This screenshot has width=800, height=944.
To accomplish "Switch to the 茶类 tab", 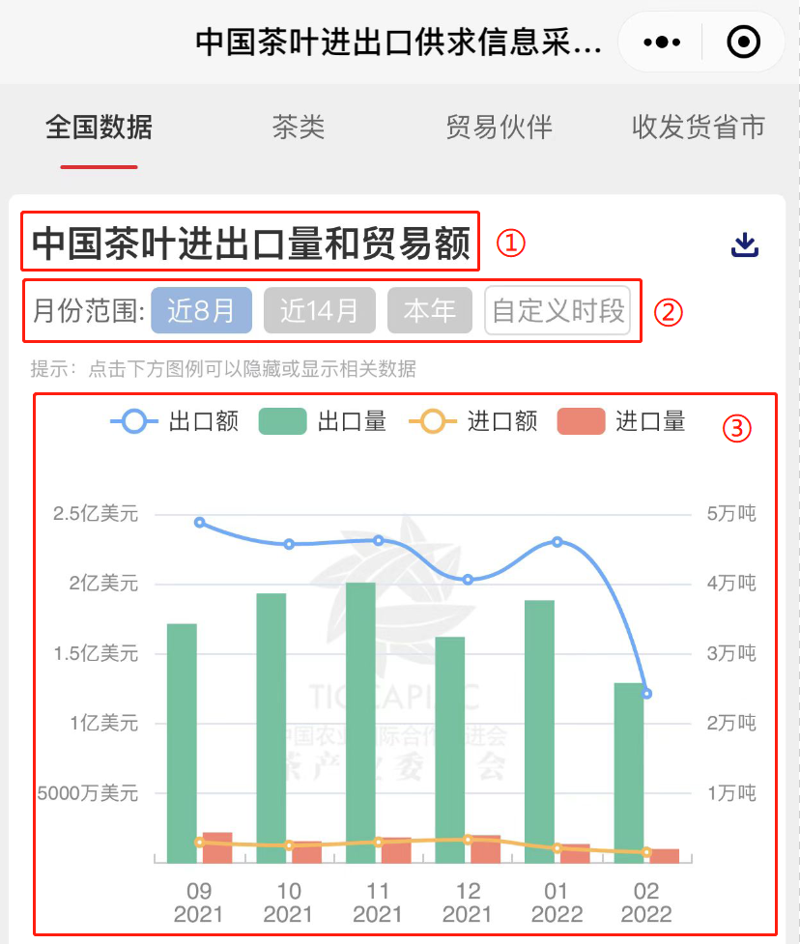I will tap(298, 128).
